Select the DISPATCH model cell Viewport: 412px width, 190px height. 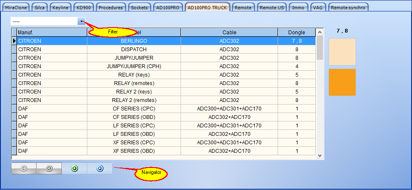[x=134, y=50]
